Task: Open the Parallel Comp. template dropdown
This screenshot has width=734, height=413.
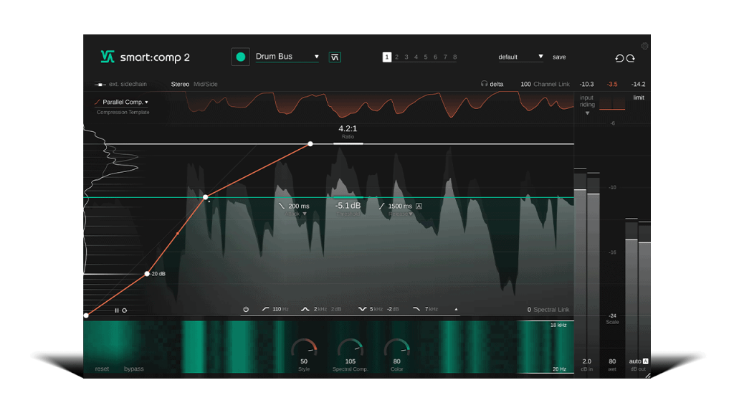Action: 122,102
